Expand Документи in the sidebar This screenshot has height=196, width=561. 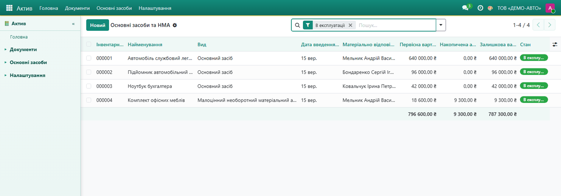(x=23, y=50)
